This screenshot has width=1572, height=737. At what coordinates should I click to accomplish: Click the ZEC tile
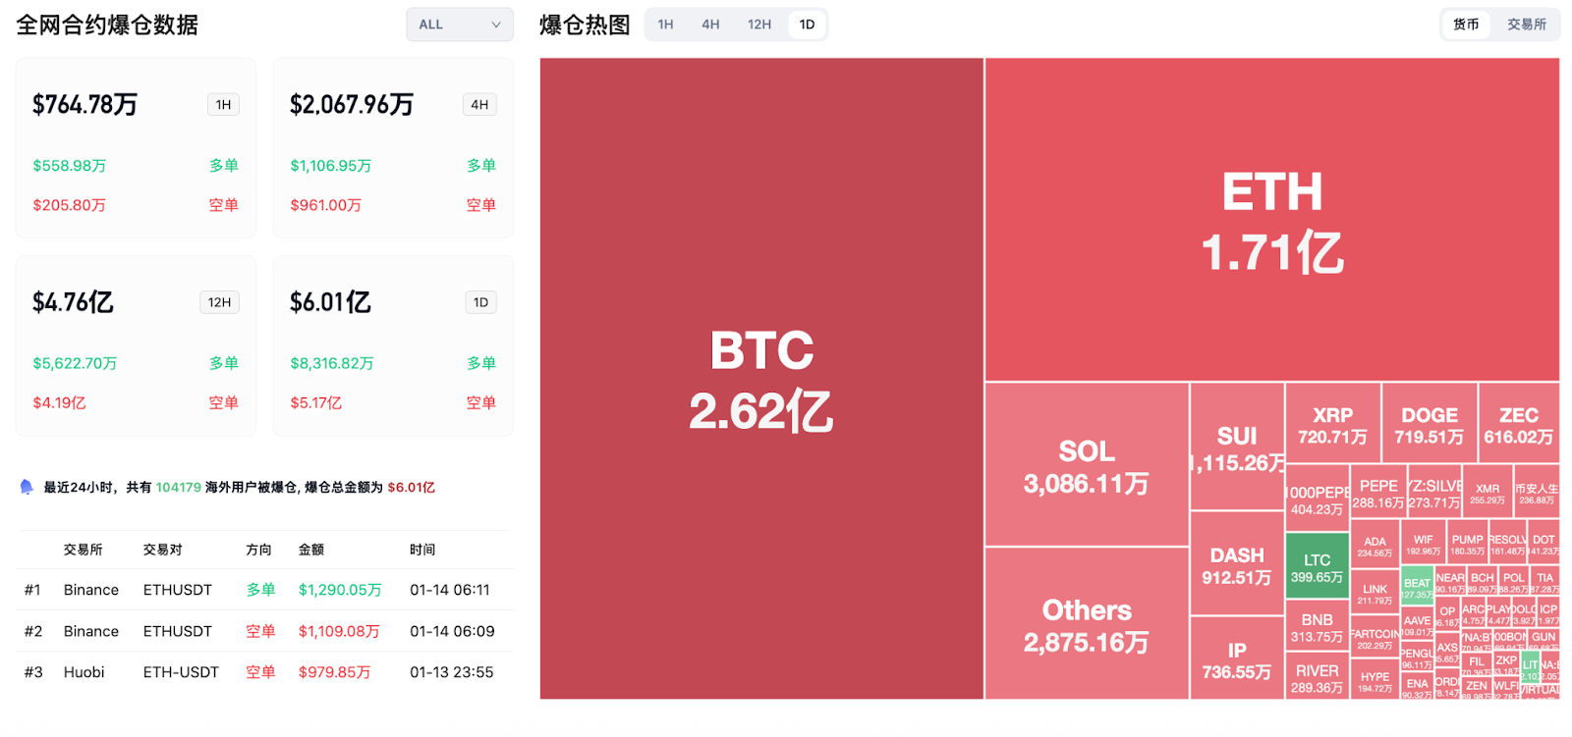[1519, 424]
